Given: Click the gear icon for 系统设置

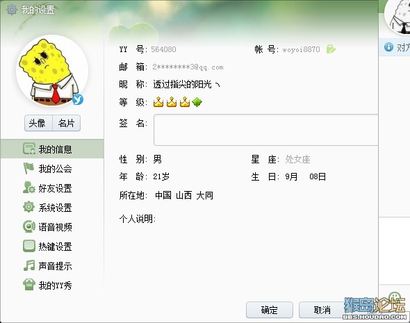Looking at the screenshot, I should point(28,207).
